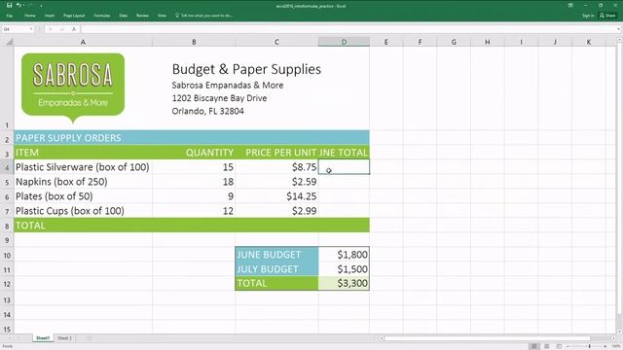Select column C header
This screenshot has height=350, width=623.
tap(276, 42)
